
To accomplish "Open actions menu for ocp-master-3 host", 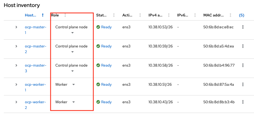I will (243, 65).
